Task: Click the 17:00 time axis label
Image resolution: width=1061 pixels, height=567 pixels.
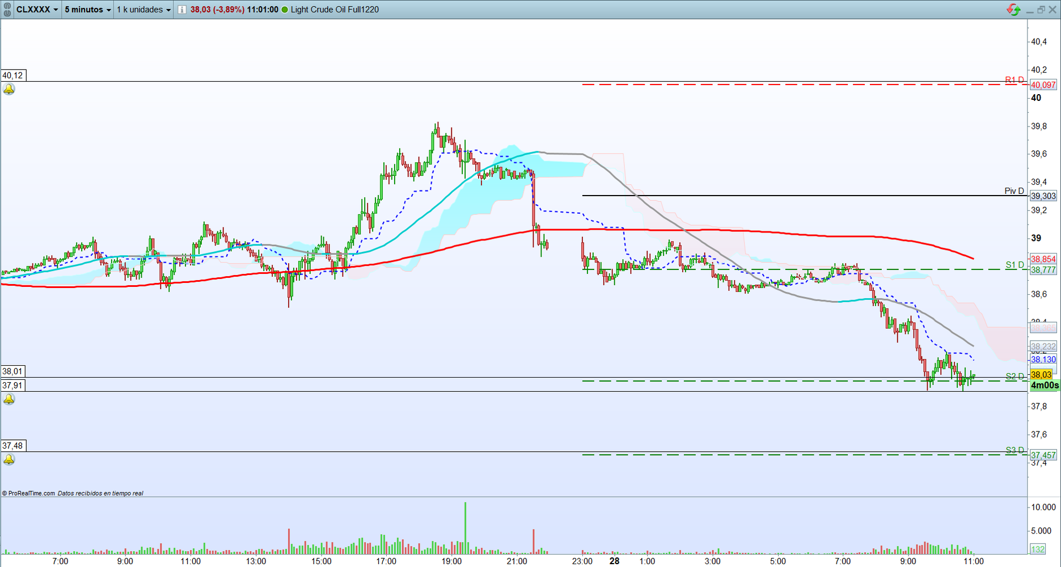Action: click(x=386, y=561)
